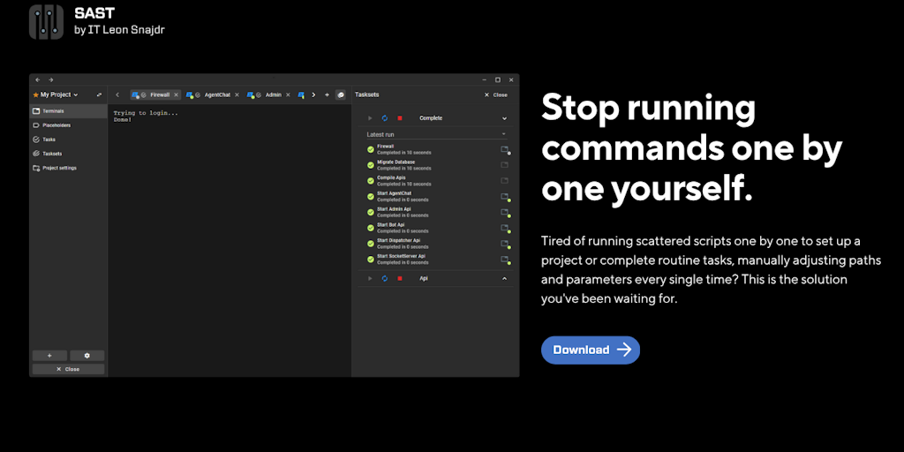Viewport: 904px width, 452px height.
Task: Open terminal icon for Start SocketServer Api task
Action: tap(504, 259)
